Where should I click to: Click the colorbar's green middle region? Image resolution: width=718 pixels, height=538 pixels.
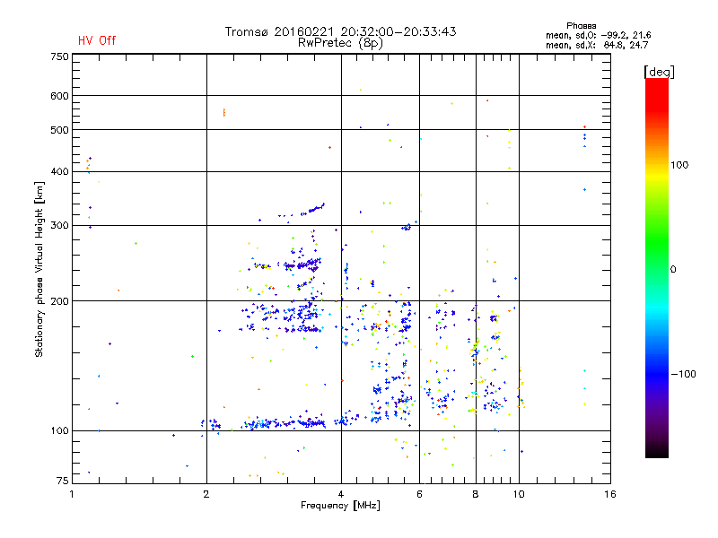click(657, 242)
